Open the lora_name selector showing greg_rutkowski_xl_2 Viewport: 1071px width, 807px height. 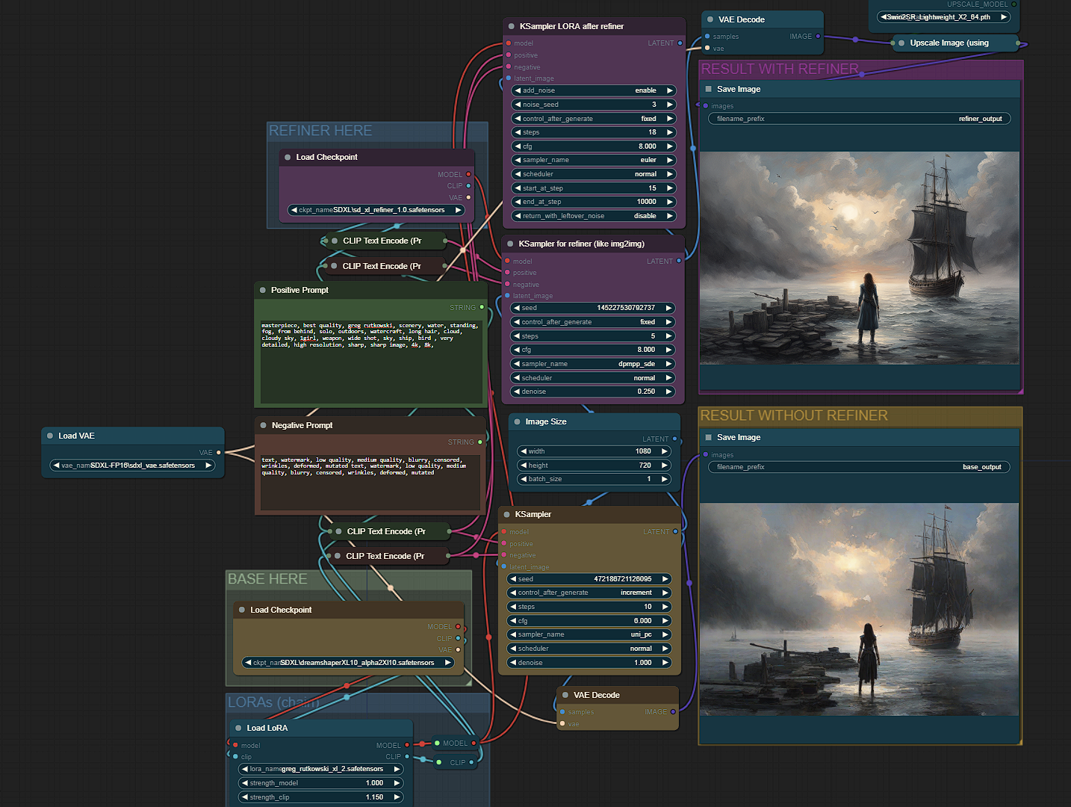coord(321,769)
